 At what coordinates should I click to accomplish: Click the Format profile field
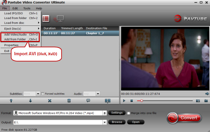pyautogui.click(x=60, y=113)
